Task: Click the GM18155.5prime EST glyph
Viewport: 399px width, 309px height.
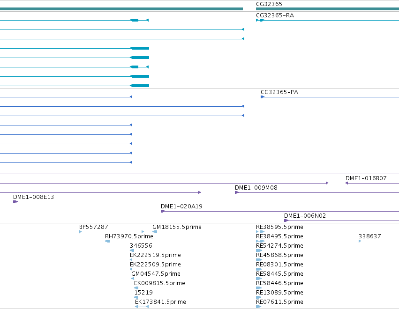Action: pyautogui.click(x=155, y=232)
